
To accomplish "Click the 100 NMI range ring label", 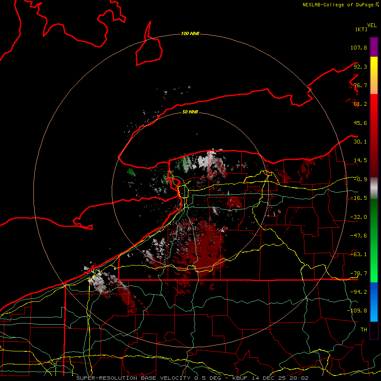I will pyautogui.click(x=190, y=33).
